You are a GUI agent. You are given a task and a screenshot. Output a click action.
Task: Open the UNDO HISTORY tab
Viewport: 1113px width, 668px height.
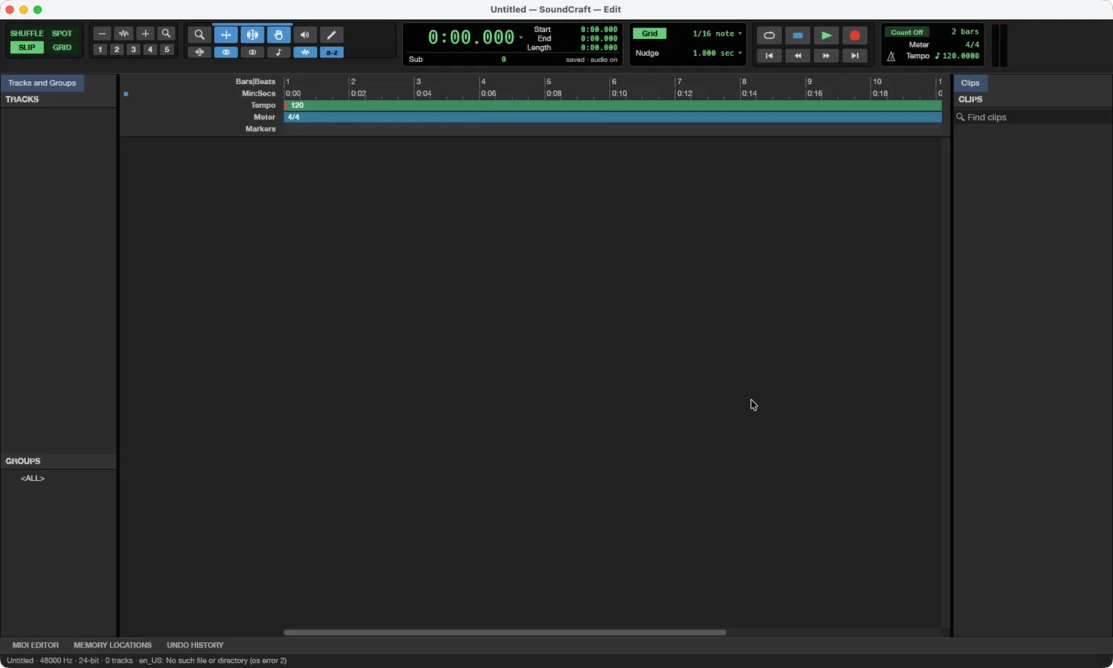coord(195,645)
